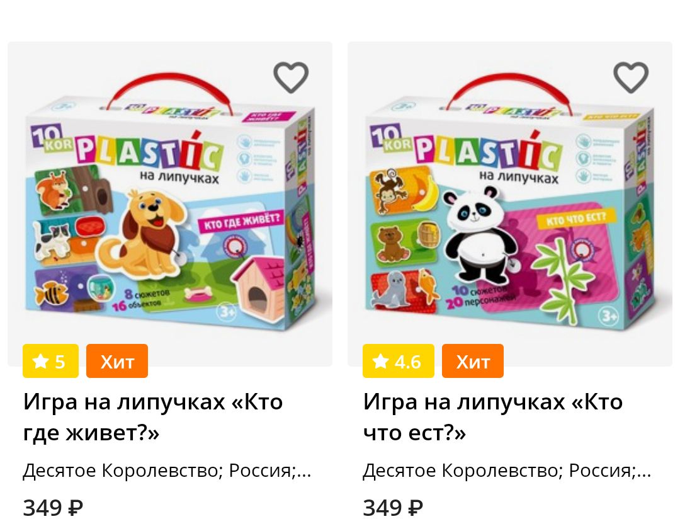Open panda puzzle box product image

510,204
